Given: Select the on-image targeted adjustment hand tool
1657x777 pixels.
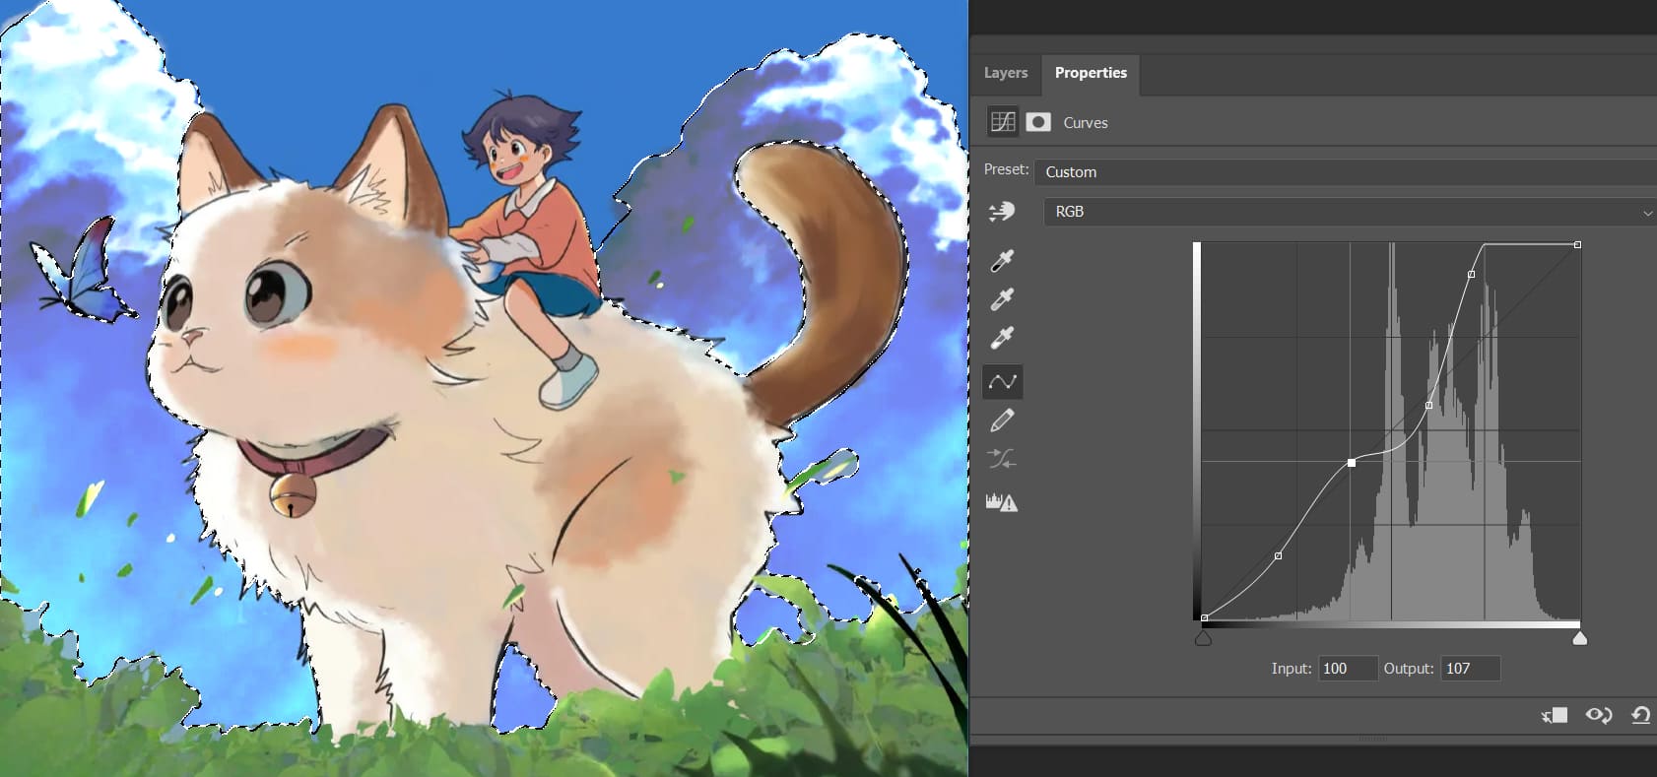Looking at the screenshot, I should (x=1002, y=212).
